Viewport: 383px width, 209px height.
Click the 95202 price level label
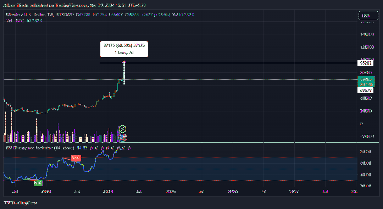tap(365, 63)
